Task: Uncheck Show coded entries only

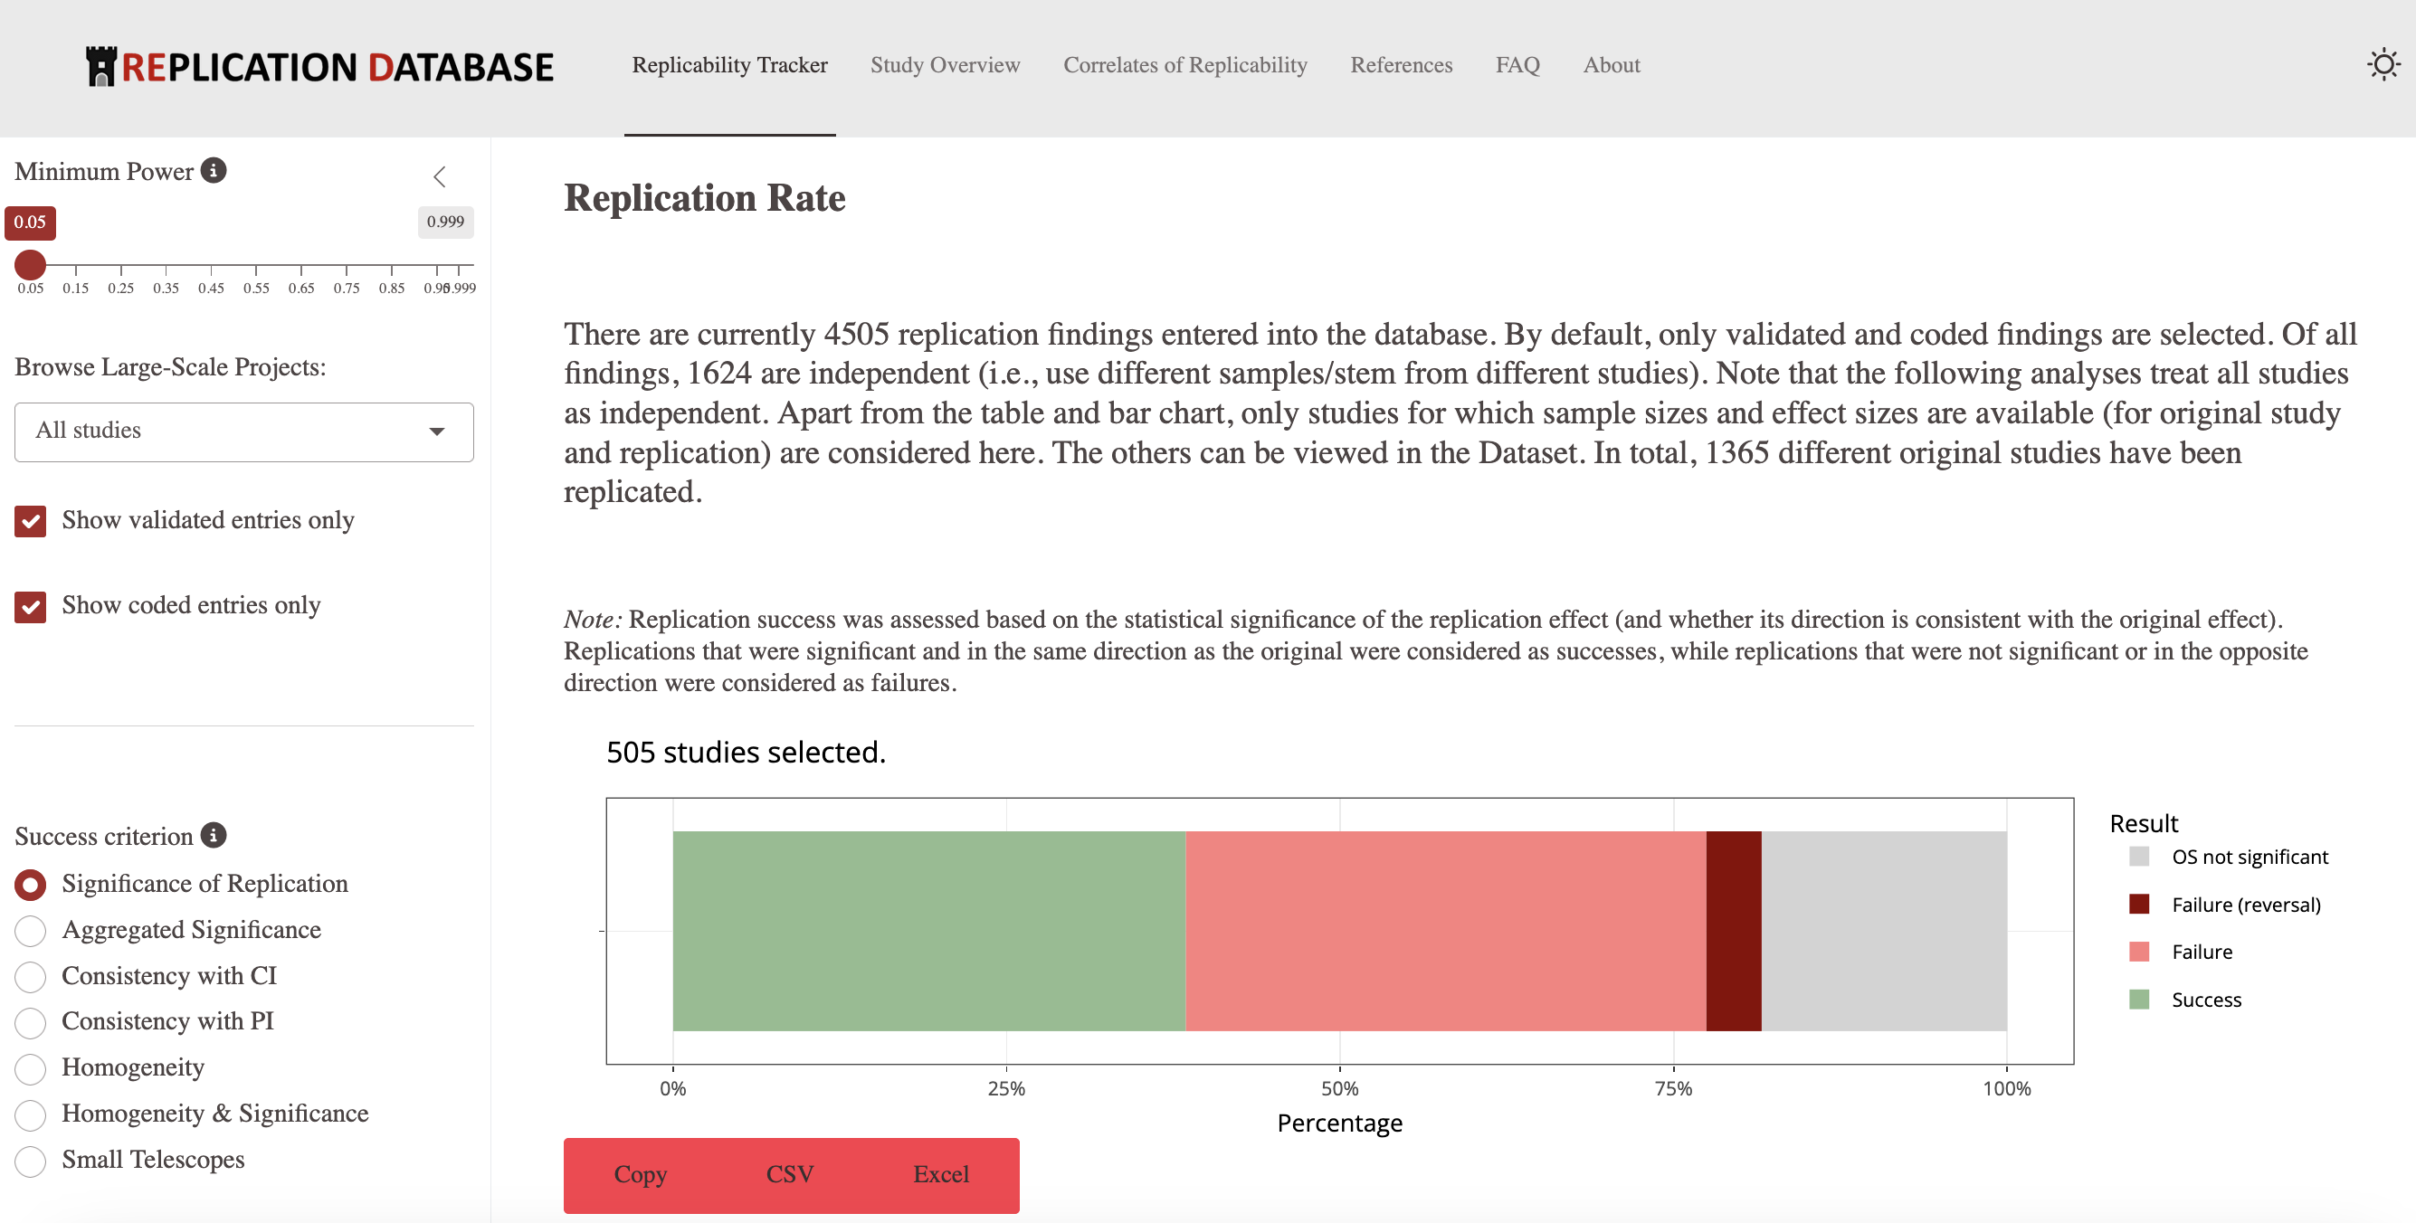Action: 30,607
